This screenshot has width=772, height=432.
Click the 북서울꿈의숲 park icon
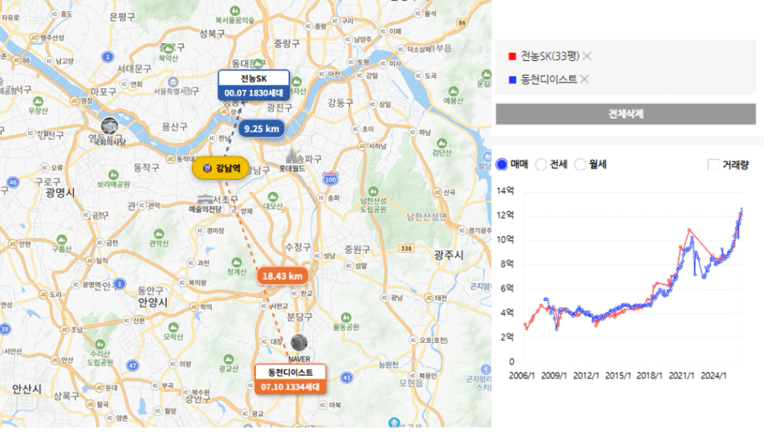point(235,10)
